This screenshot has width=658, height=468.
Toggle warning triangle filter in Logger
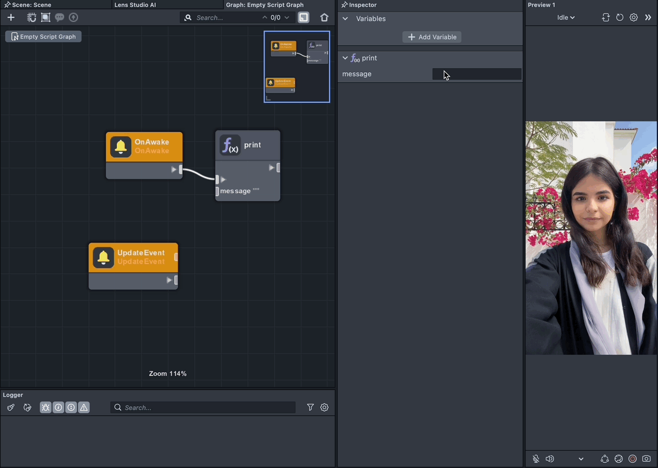[84, 407]
